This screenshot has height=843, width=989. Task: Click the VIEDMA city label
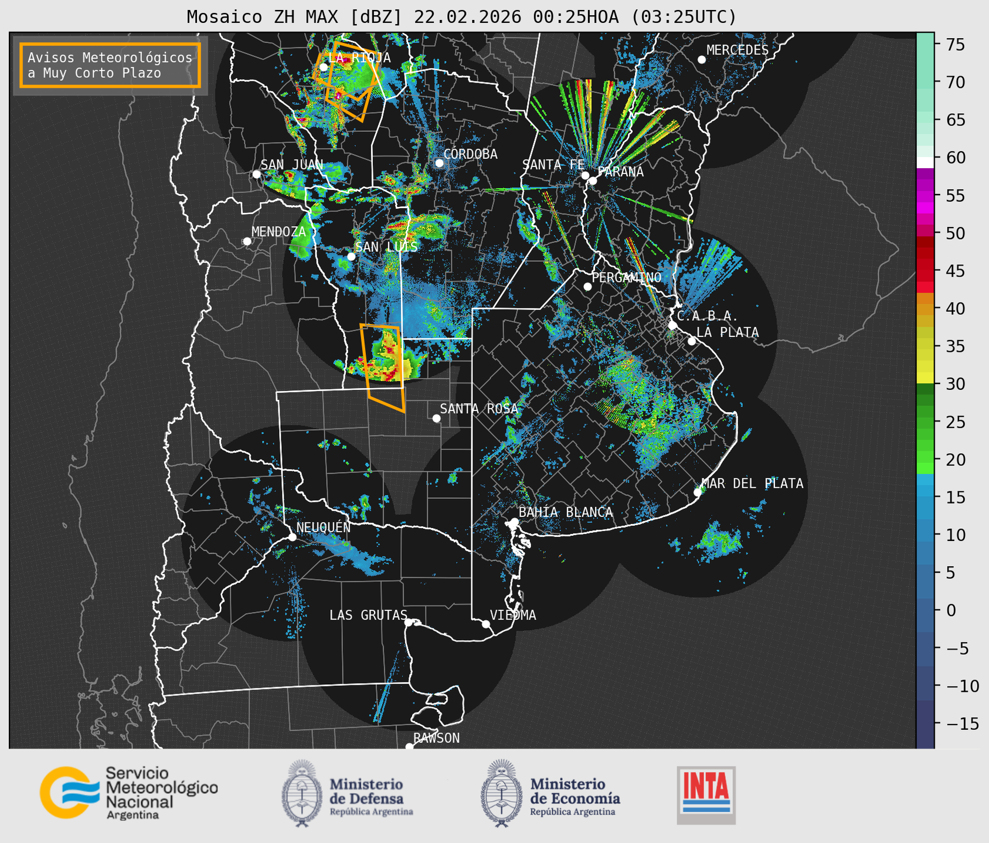click(x=513, y=615)
